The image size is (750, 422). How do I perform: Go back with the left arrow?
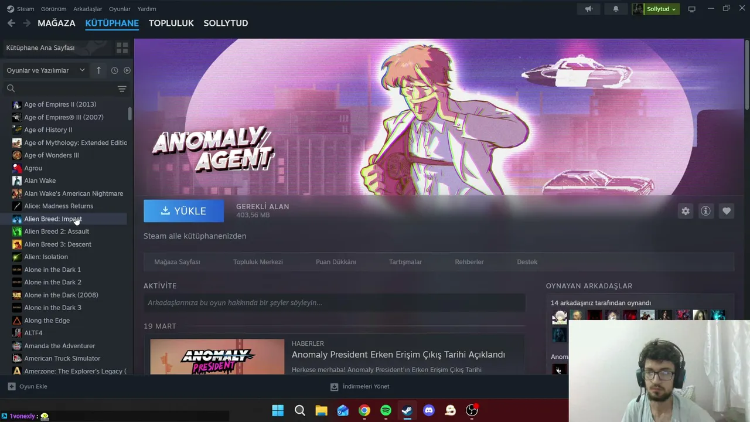[x=11, y=23]
